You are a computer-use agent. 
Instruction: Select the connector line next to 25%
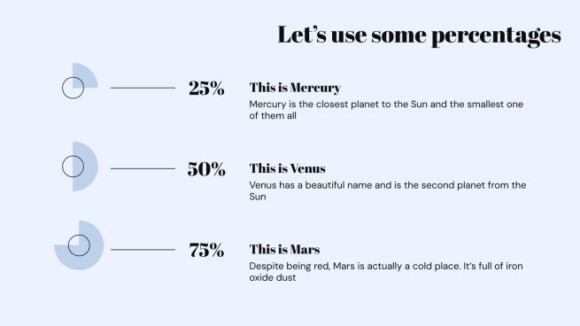[143, 88]
